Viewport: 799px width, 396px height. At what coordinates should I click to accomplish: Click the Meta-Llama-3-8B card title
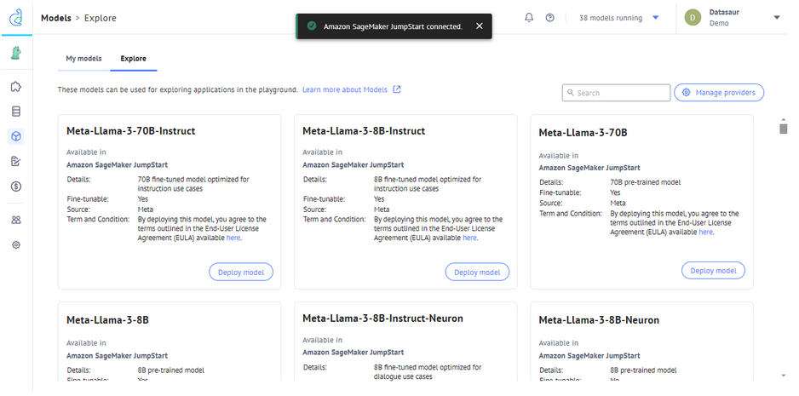pyautogui.click(x=107, y=320)
